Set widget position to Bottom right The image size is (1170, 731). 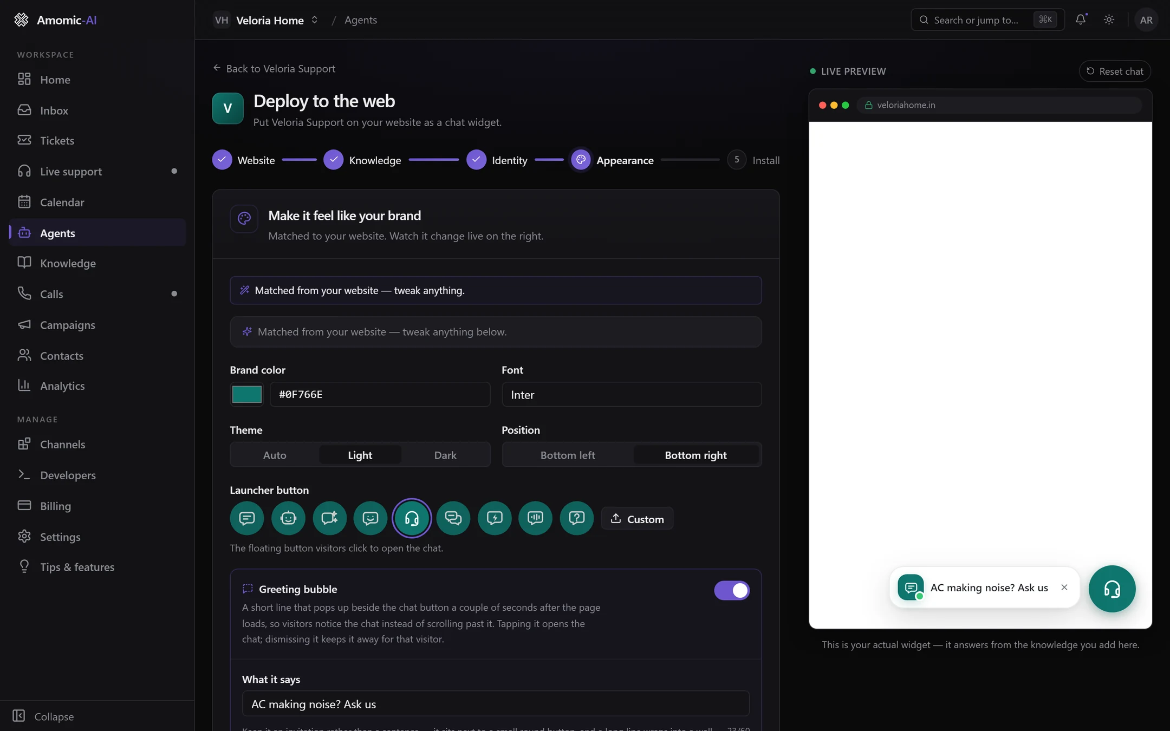[696, 455]
